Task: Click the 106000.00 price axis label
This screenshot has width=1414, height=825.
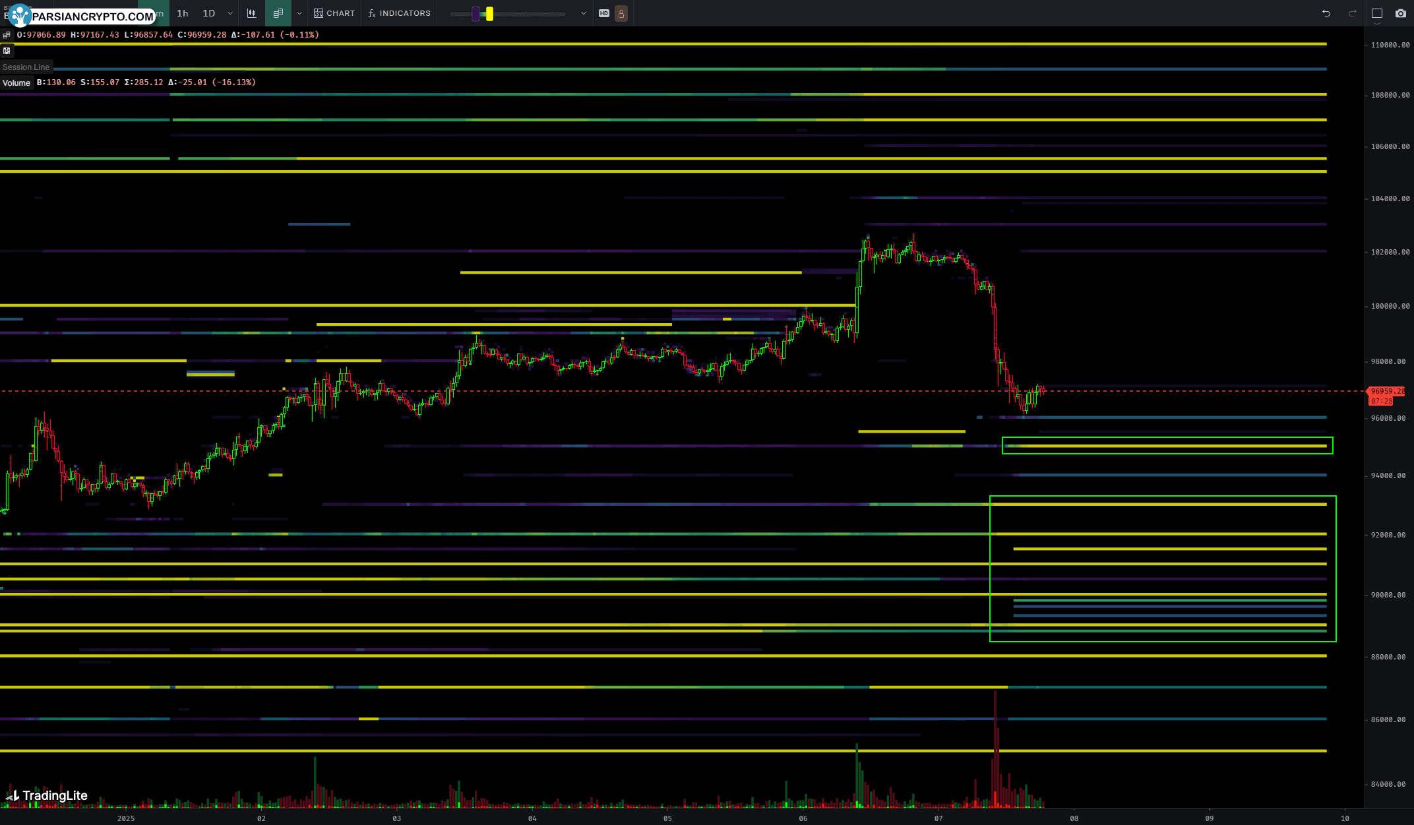Action: click(x=1390, y=146)
